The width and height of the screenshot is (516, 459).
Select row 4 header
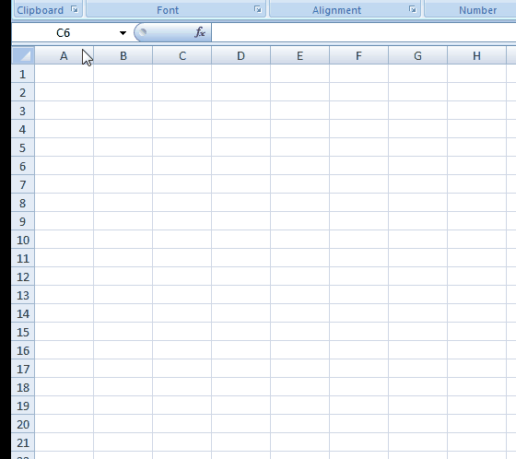(23, 129)
